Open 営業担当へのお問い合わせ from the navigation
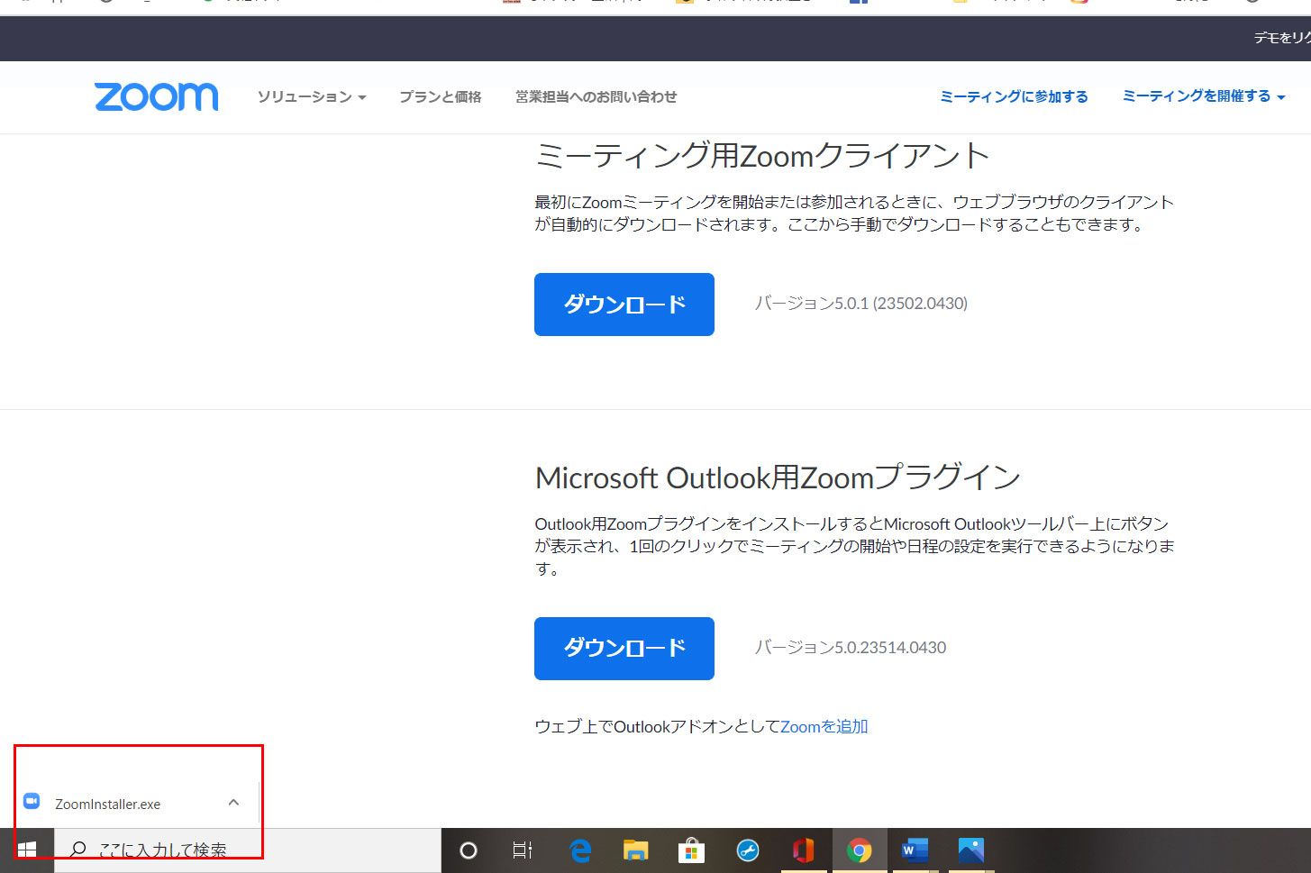 point(595,96)
